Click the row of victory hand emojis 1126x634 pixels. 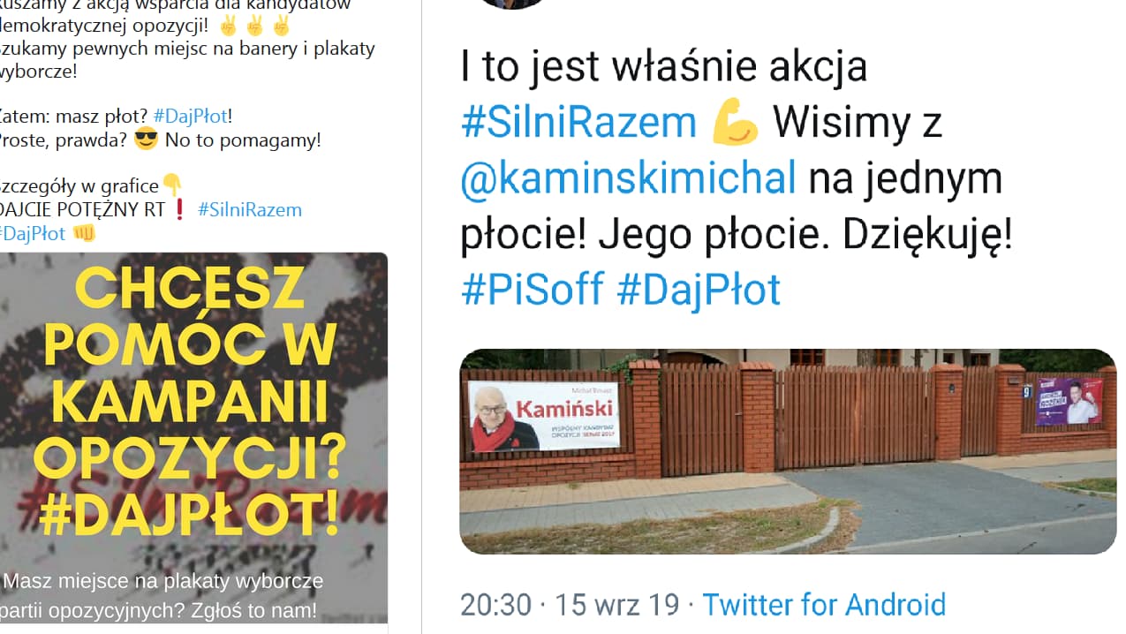254,25
